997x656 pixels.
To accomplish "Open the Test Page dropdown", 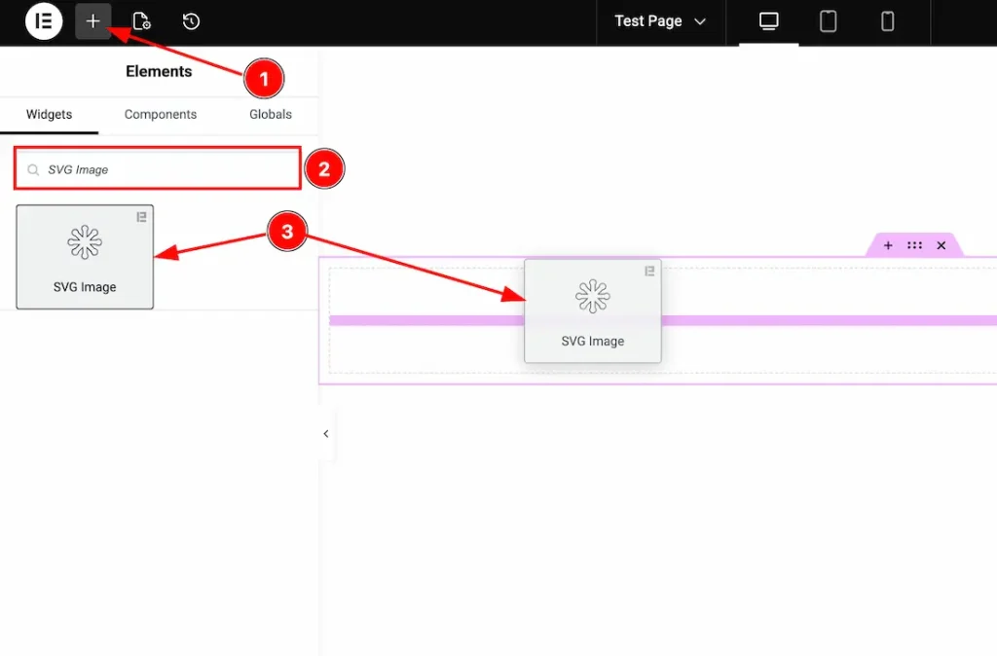I will point(660,20).
